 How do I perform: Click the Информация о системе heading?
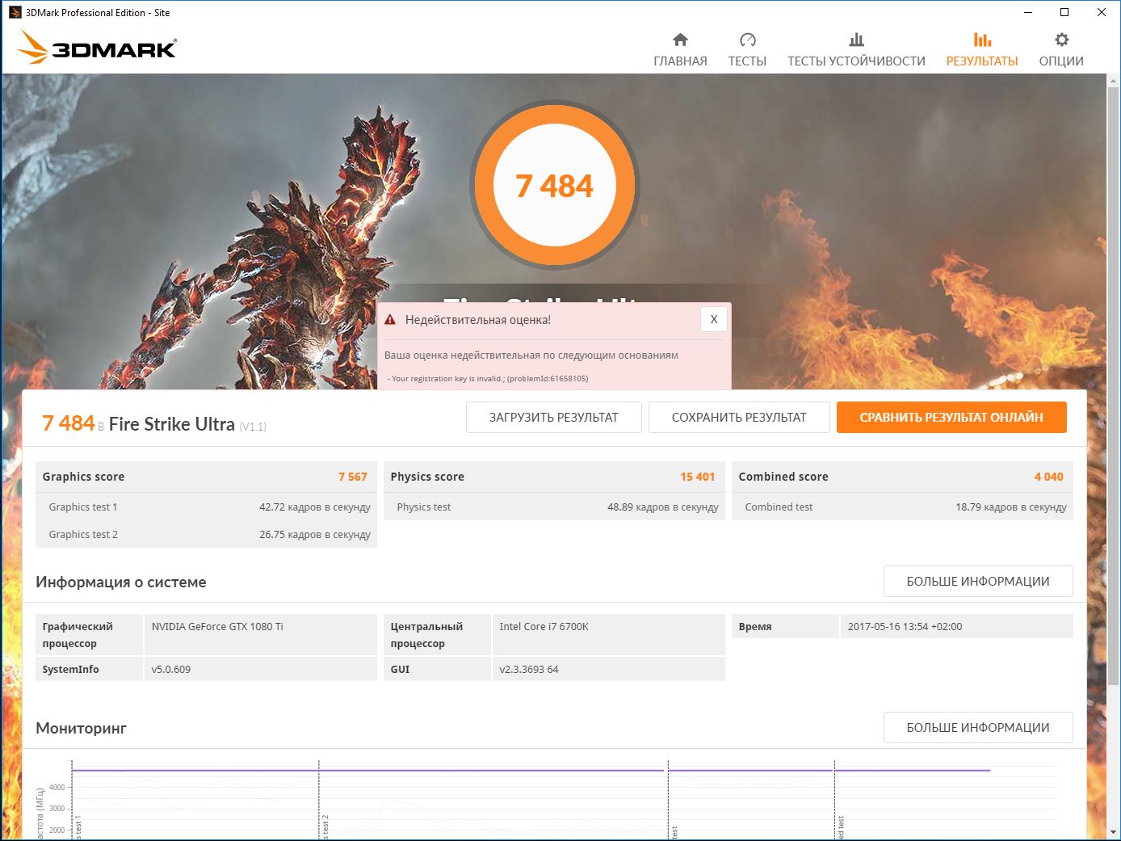121,582
